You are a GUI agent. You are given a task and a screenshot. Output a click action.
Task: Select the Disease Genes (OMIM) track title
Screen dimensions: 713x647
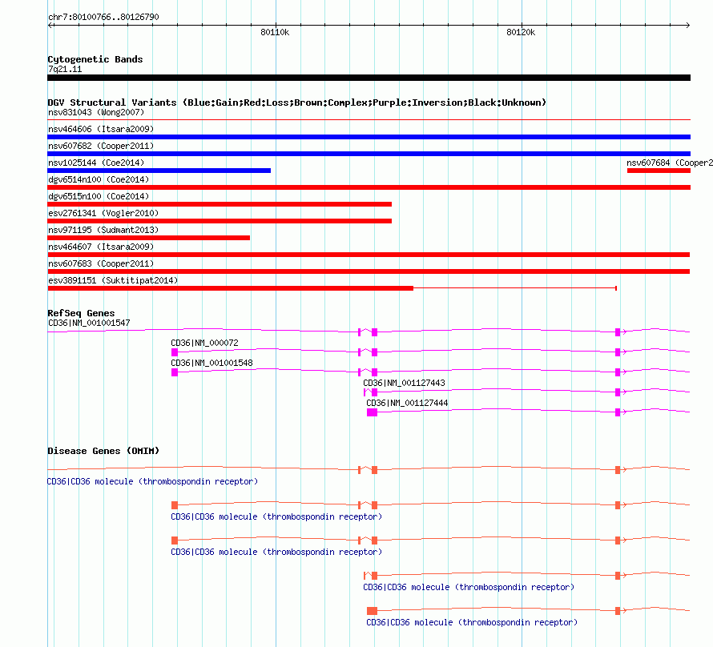pyautogui.click(x=103, y=451)
